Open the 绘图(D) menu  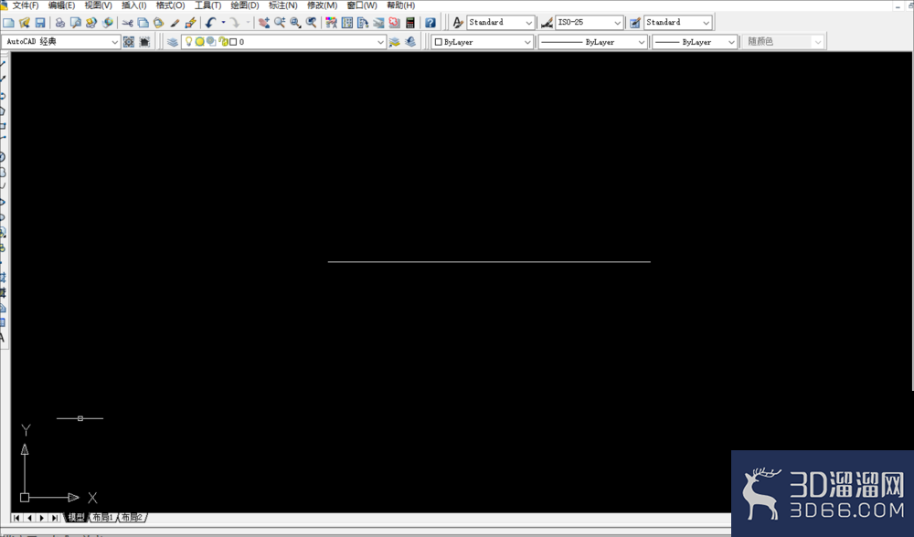pos(245,5)
